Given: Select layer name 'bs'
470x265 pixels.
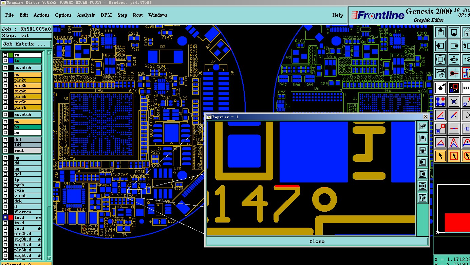Looking at the screenshot, I should (x=28, y=127).
